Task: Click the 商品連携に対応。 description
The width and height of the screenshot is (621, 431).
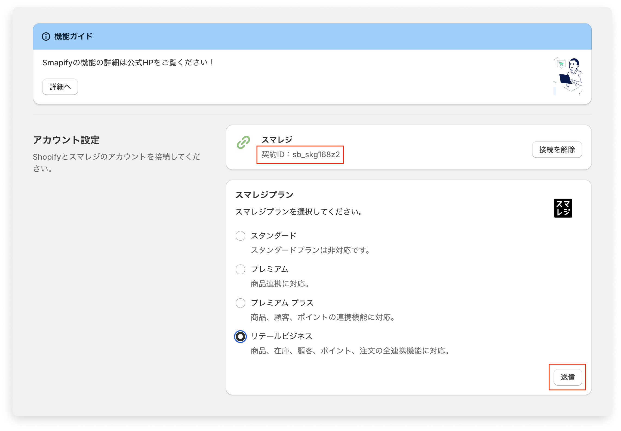Action: pos(280,284)
